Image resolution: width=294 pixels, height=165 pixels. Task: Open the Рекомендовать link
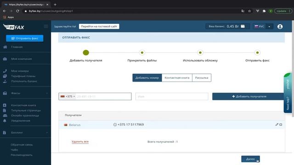coord(22,155)
